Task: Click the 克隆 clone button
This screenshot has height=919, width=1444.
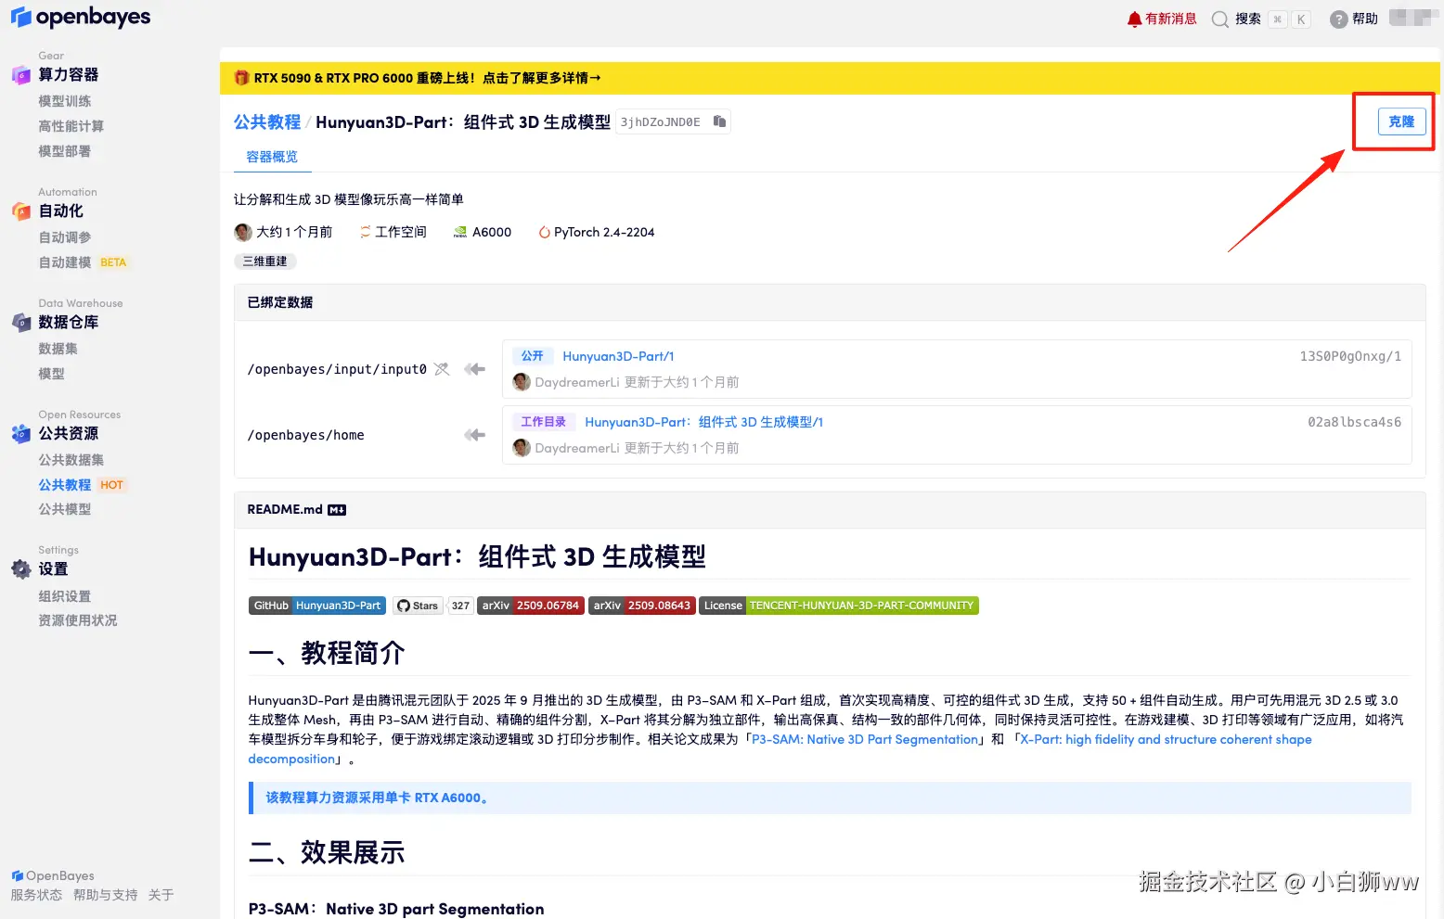Action: (1401, 121)
